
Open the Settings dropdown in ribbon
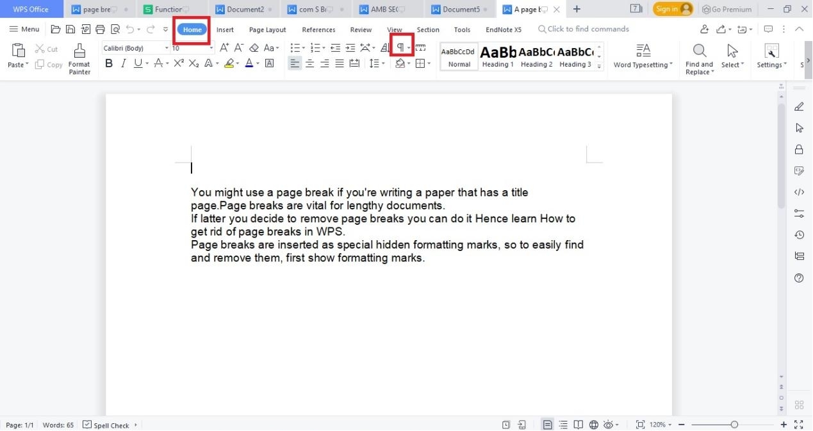pos(771,56)
